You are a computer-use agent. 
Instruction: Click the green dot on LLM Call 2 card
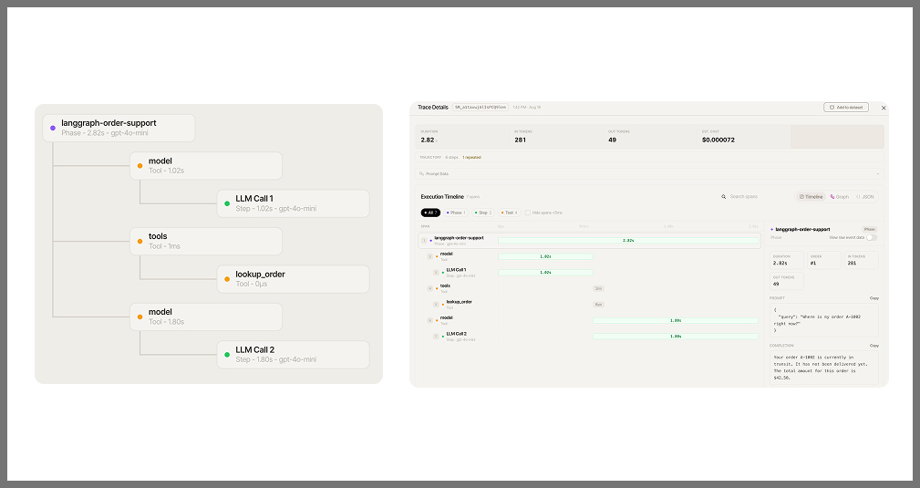coord(227,355)
